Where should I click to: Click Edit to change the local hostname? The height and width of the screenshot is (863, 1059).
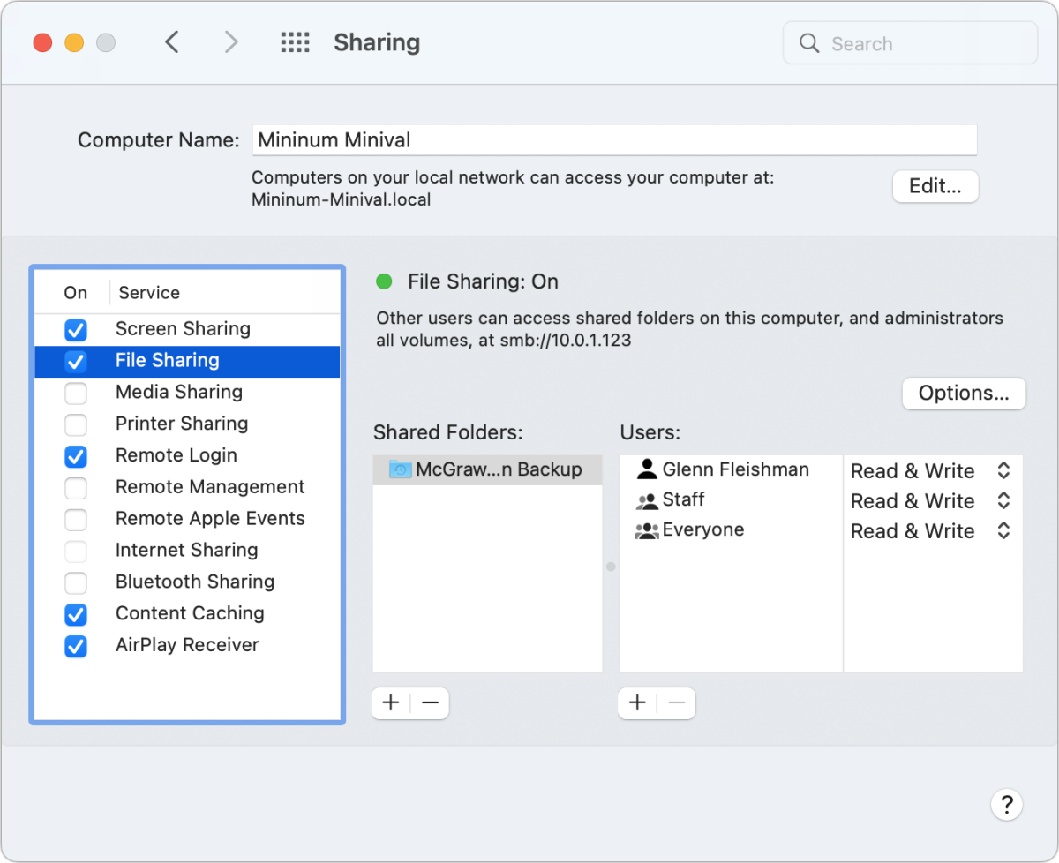pos(935,186)
